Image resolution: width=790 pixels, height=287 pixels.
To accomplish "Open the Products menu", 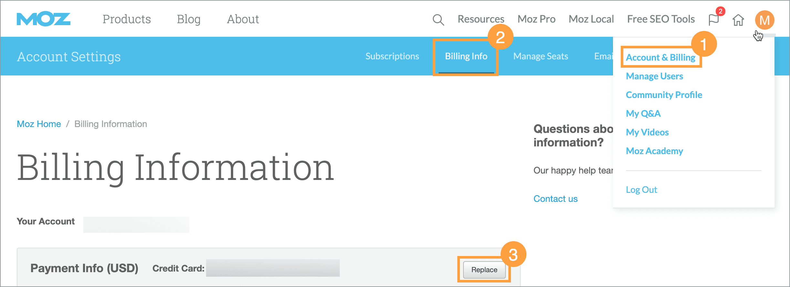I will coord(127,19).
